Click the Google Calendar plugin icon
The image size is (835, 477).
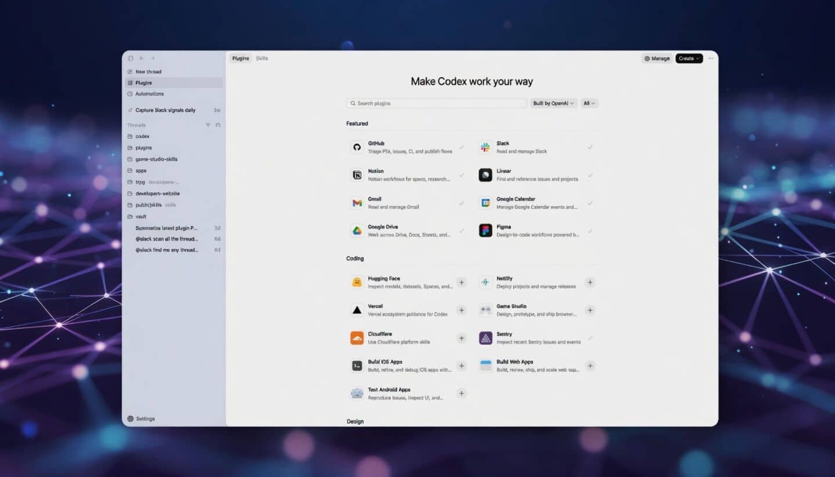(485, 203)
